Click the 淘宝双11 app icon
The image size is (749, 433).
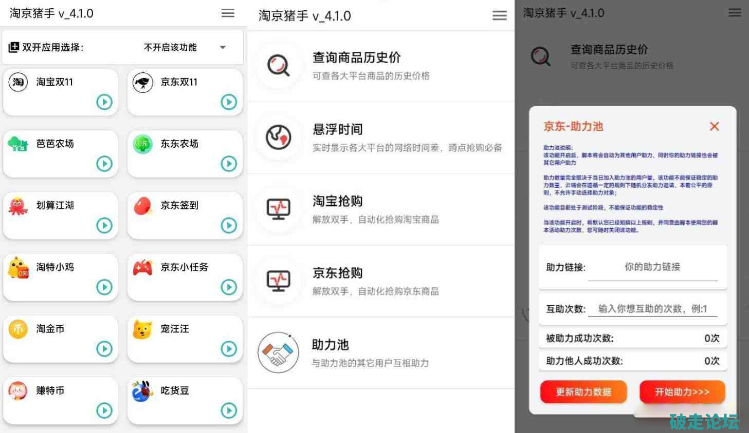pyautogui.click(x=18, y=82)
